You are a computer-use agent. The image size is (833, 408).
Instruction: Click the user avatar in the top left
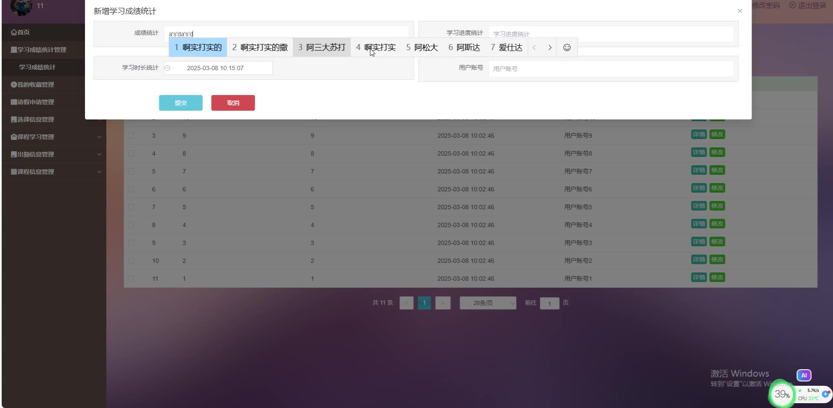[21, 6]
